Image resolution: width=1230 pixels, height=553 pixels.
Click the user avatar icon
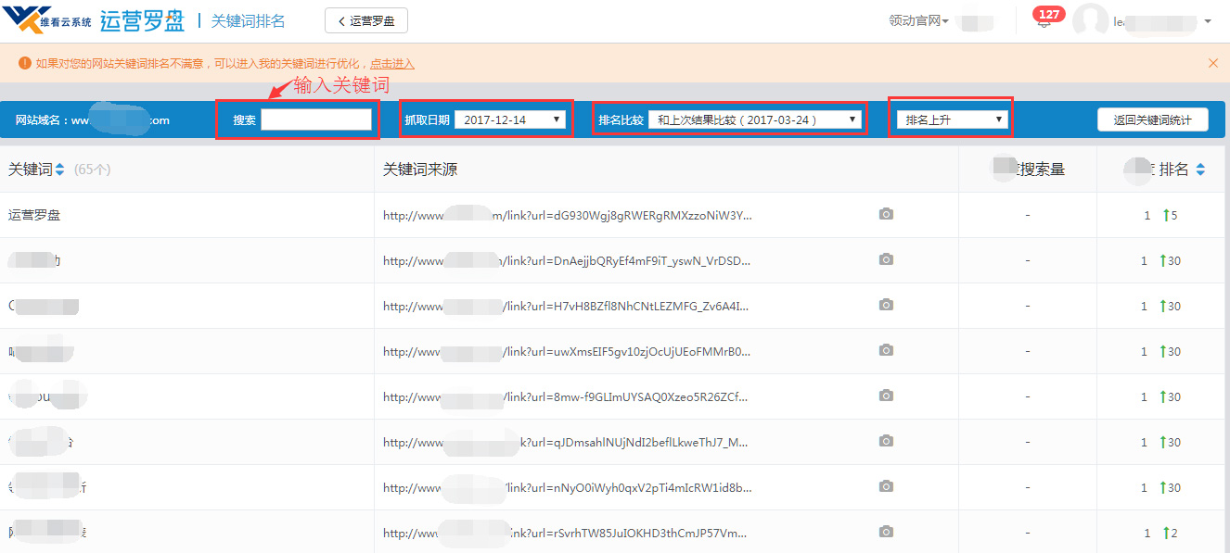point(1091,21)
